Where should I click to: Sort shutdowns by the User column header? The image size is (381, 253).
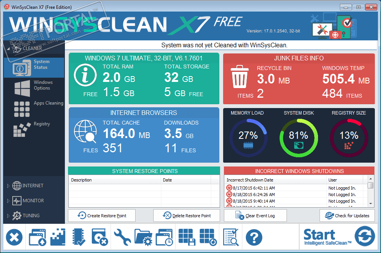[x=345, y=180]
